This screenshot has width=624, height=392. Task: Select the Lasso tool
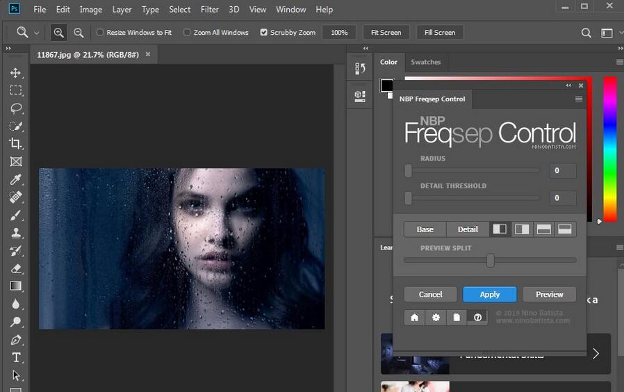15,108
